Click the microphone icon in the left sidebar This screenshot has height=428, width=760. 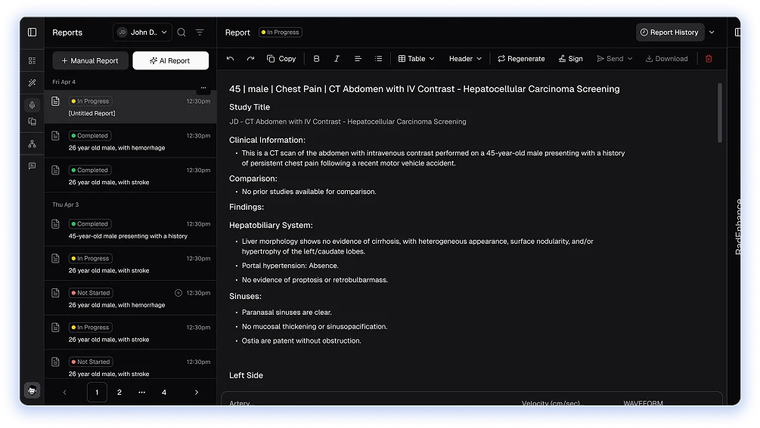(32, 105)
